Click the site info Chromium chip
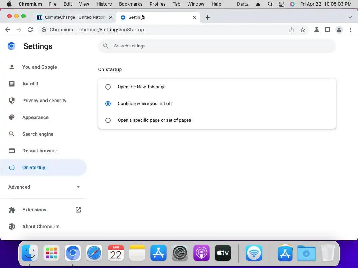358x268 pixels. coord(57,30)
